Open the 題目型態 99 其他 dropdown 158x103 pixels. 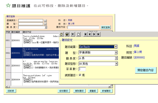coord(116,64)
